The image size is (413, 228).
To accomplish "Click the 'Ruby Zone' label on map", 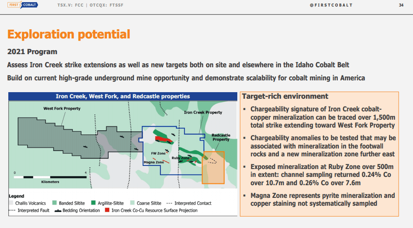I will (x=180, y=158).
